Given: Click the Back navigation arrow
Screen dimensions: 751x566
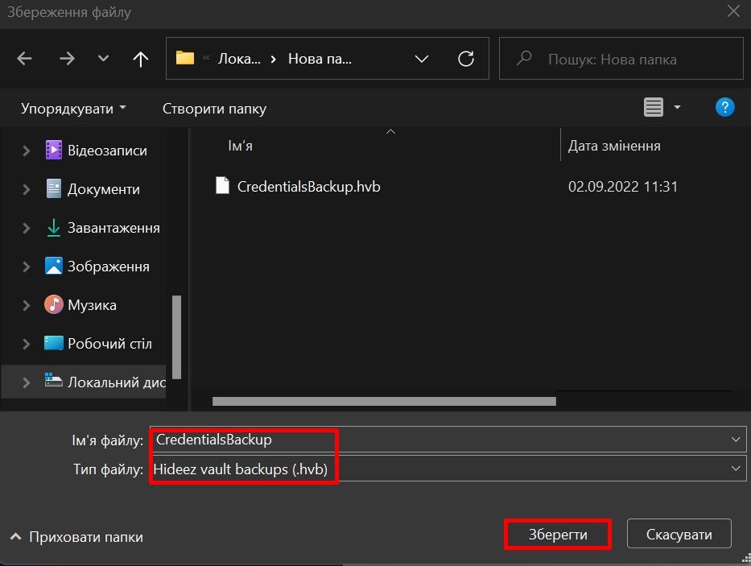Looking at the screenshot, I should pos(25,59).
